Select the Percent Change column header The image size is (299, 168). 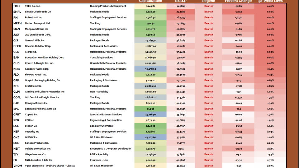[238, 1]
